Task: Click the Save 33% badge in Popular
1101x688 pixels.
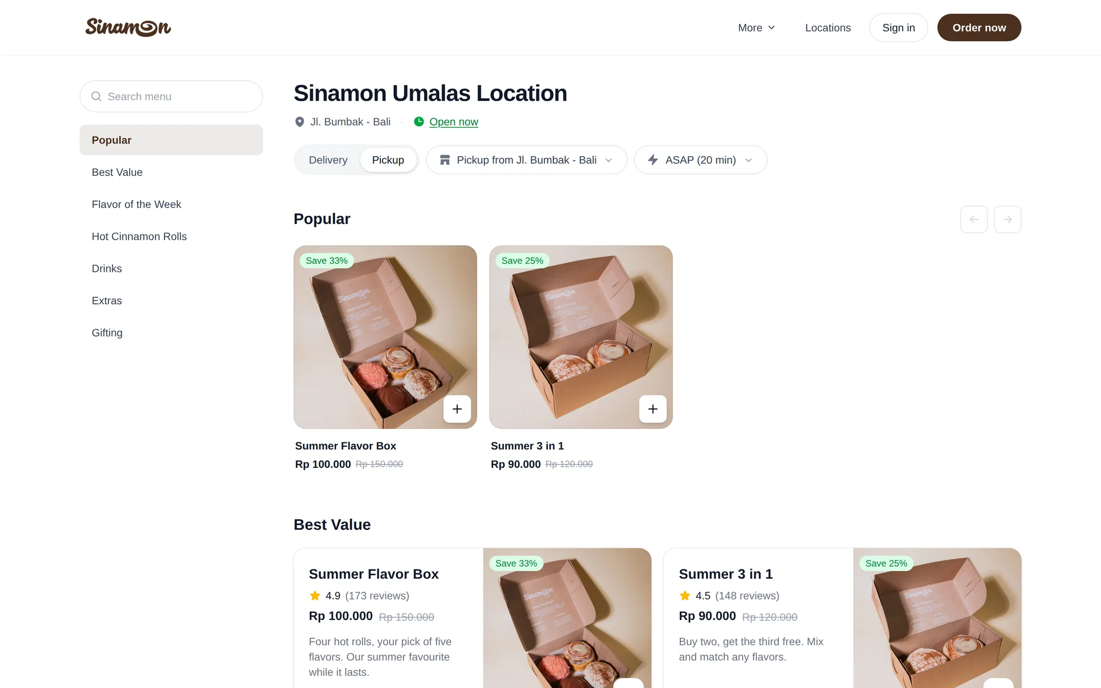Action: (327, 261)
